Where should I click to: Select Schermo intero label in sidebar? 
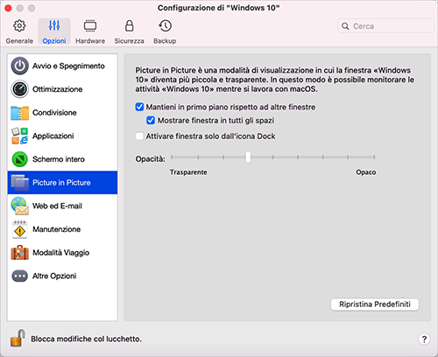(59, 159)
